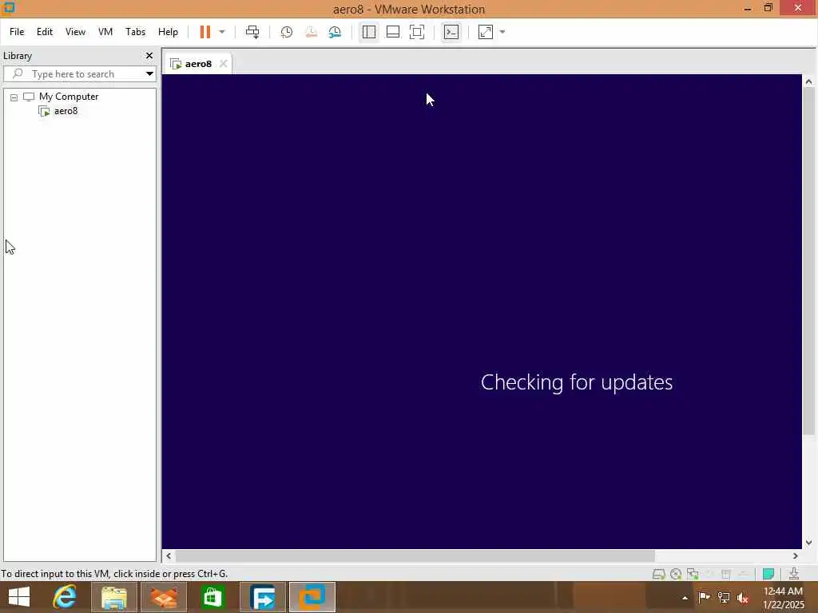Open the clock showing 12:44 AM

783,598
